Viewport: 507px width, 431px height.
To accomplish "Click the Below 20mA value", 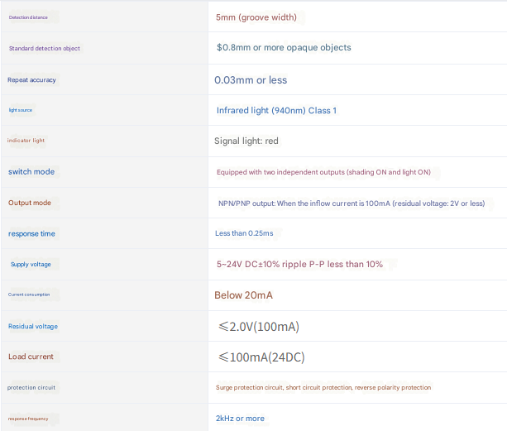I will pyautogui.click(x=243, y=295).
